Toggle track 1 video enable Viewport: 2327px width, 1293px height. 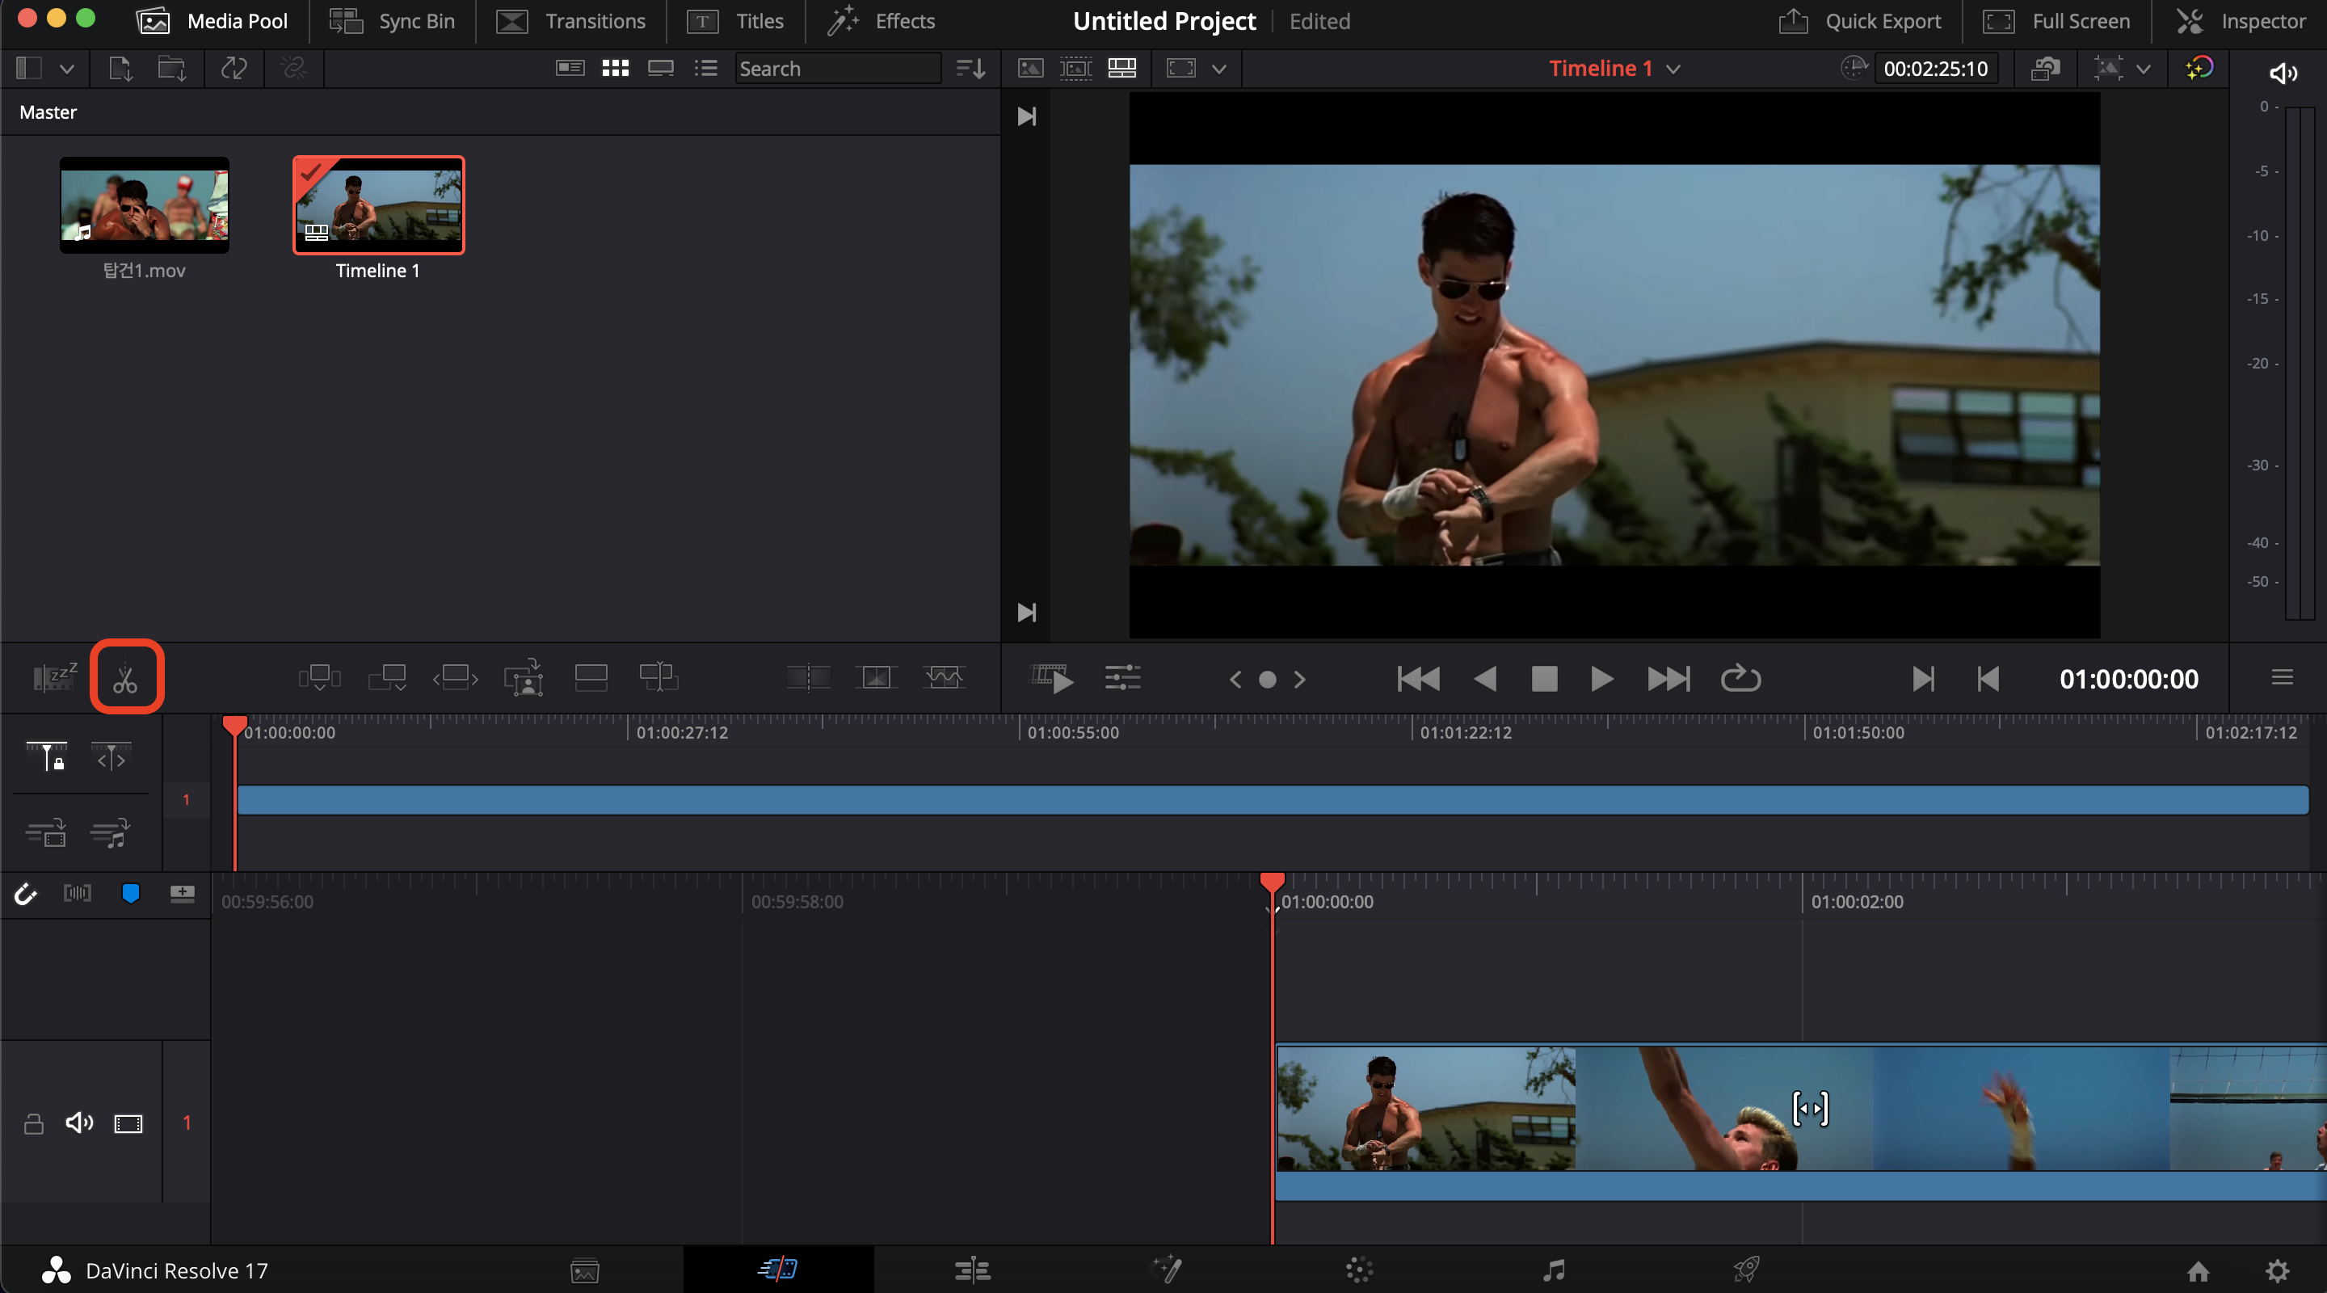pyautogui.click(x=128, y=1124)
